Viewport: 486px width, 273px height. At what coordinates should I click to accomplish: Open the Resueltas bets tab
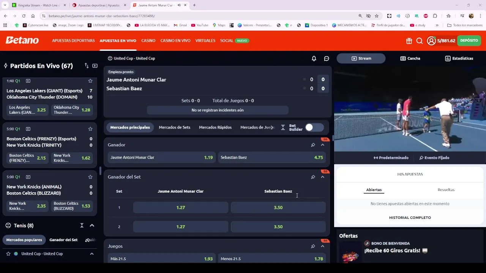tap(446, 190)
